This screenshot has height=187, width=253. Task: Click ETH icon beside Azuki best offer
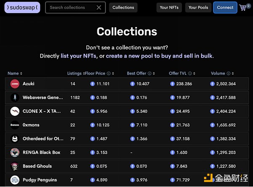pos(132,84)
